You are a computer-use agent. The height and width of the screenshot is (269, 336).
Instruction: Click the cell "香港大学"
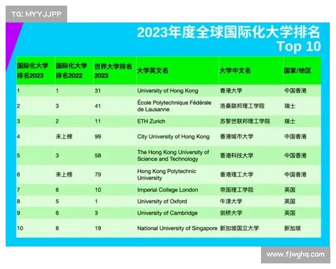pyautogui.click(x=231, y=91)
